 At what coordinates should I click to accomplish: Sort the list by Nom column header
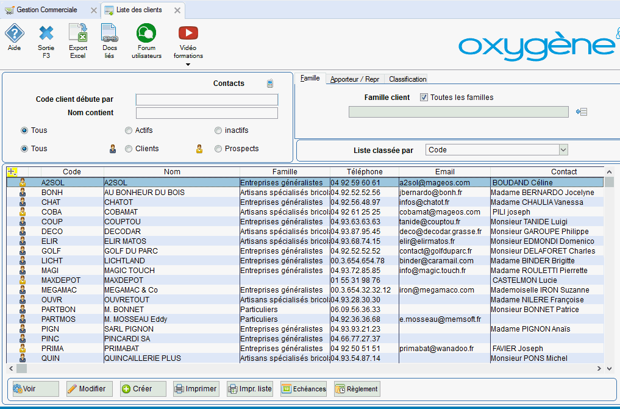[172, 172]
